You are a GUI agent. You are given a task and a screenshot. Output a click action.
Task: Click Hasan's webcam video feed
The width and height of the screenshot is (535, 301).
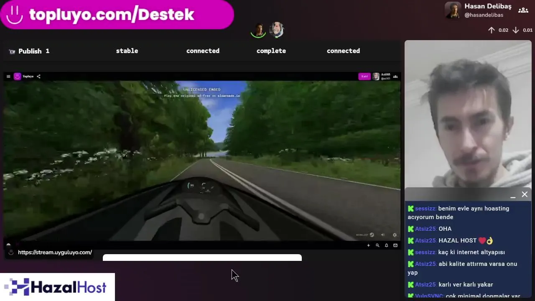pos(468,114)
